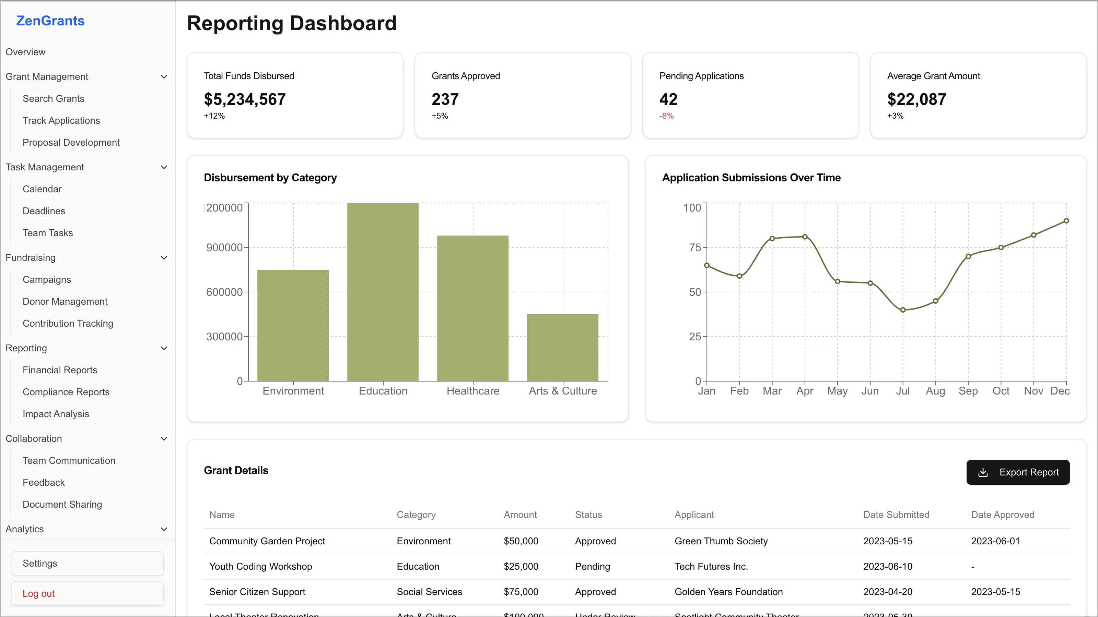This screenshot has height=617, width=1098.
Task: Select the Dec data point on line chart
Action: (1066, 220)
